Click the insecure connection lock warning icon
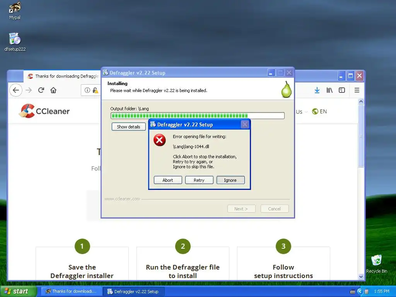396x297 pixels. pos(95,90)
